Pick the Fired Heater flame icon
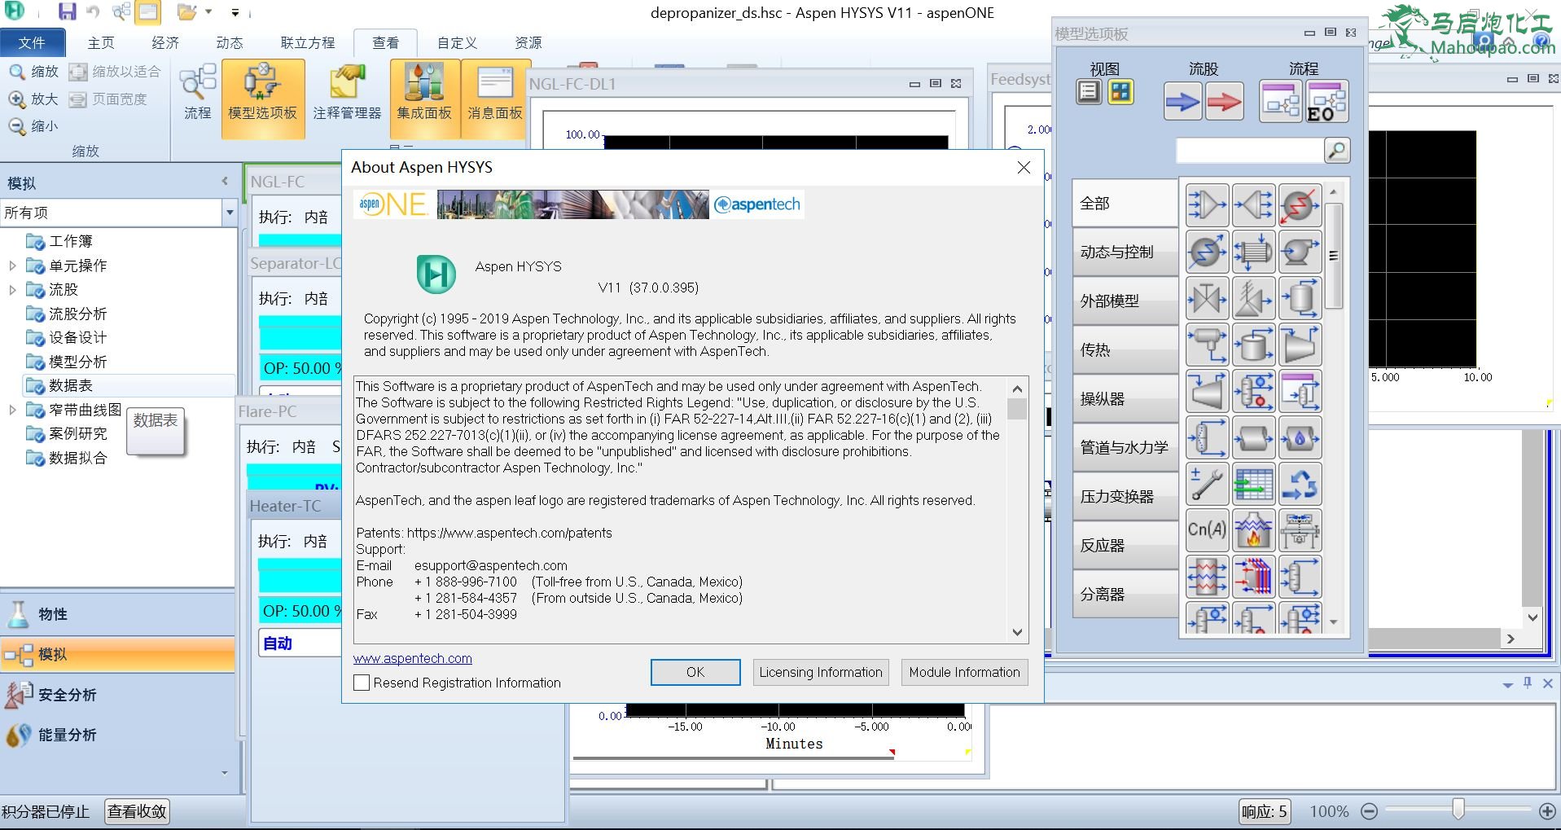Screen dimensions: 1561x830 [1253, 531]
